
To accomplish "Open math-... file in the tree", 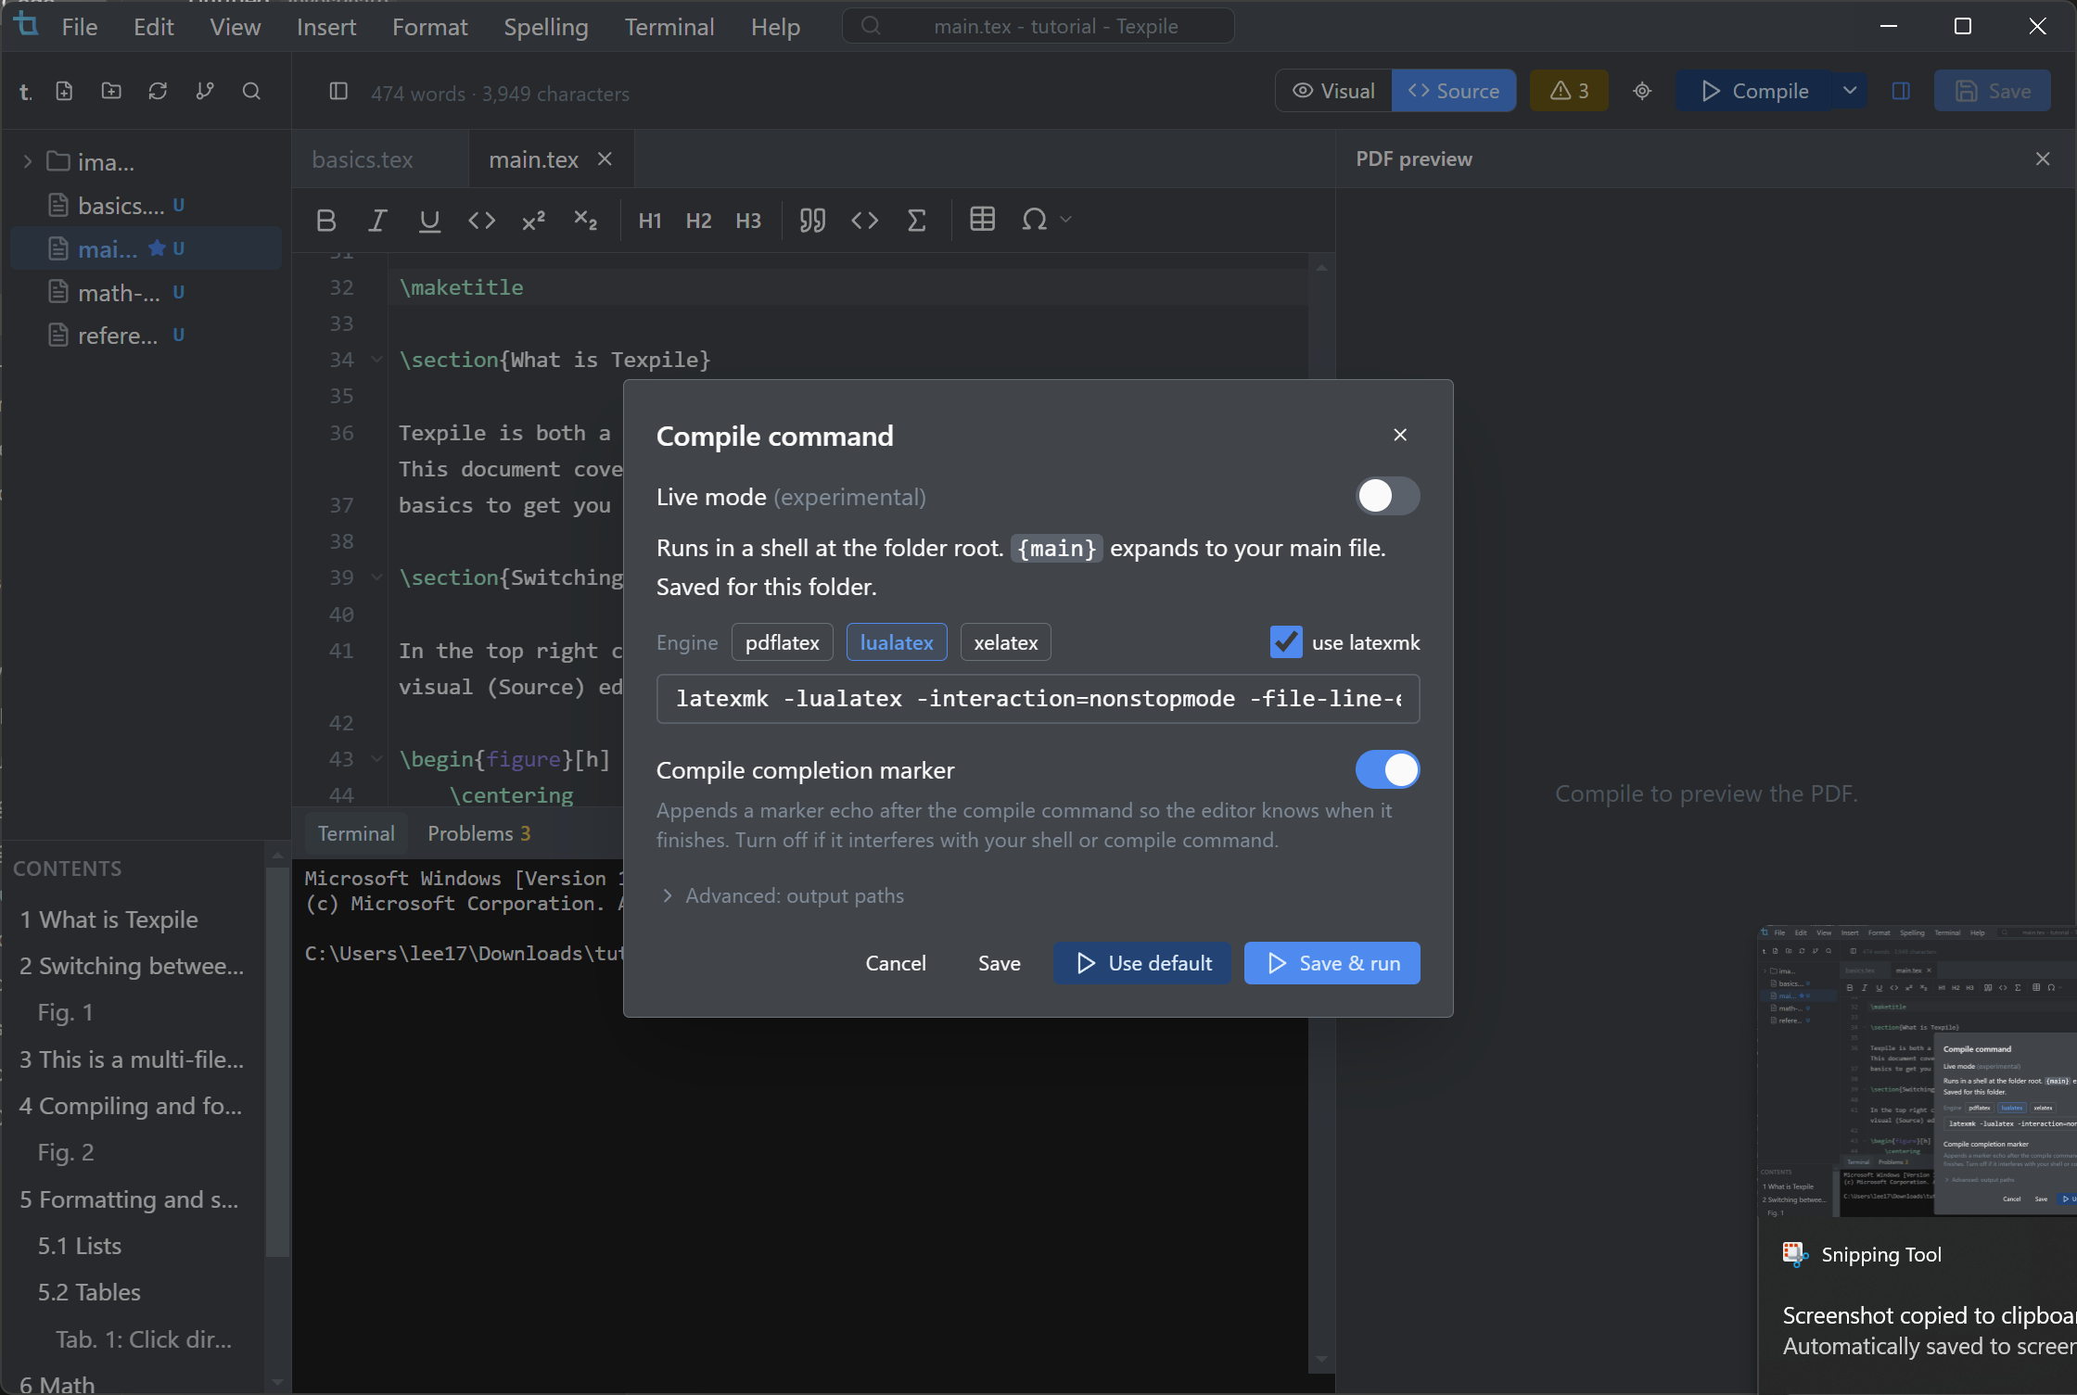I will 146,293.
